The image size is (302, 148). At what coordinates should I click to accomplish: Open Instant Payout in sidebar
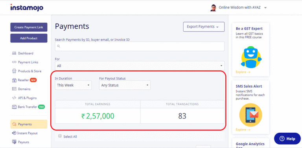28,133
